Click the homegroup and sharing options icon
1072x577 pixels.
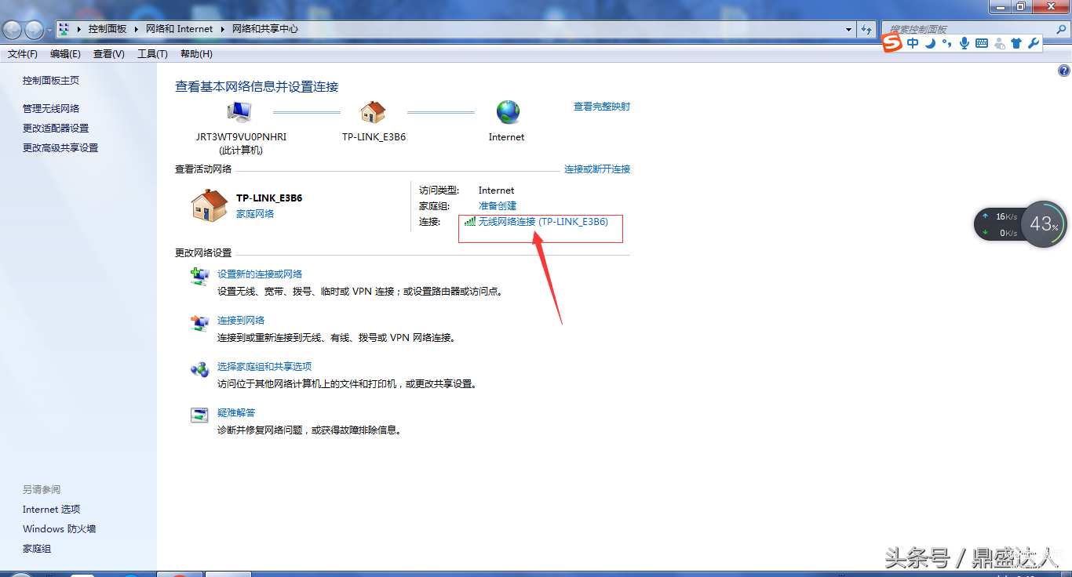(200, 369)
